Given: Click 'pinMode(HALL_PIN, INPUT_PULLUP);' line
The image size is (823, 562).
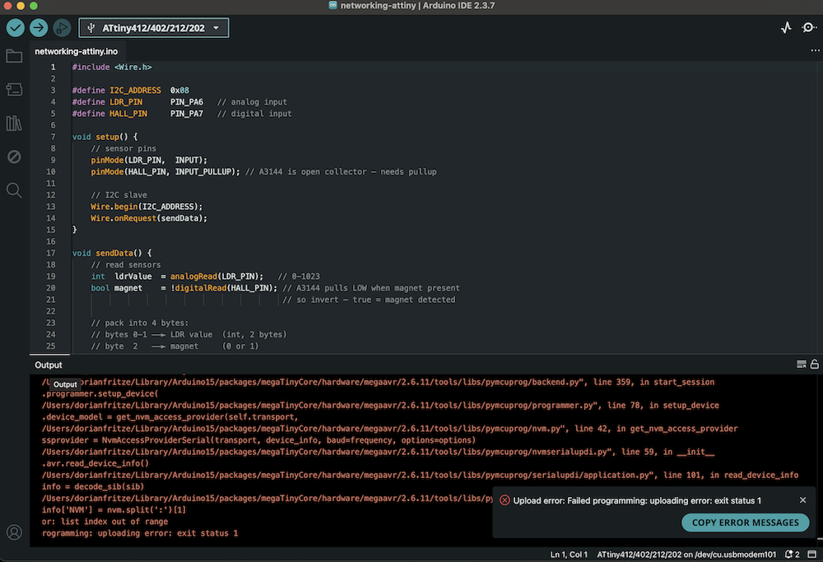Looking at the screenshot, I should point(165,172).
